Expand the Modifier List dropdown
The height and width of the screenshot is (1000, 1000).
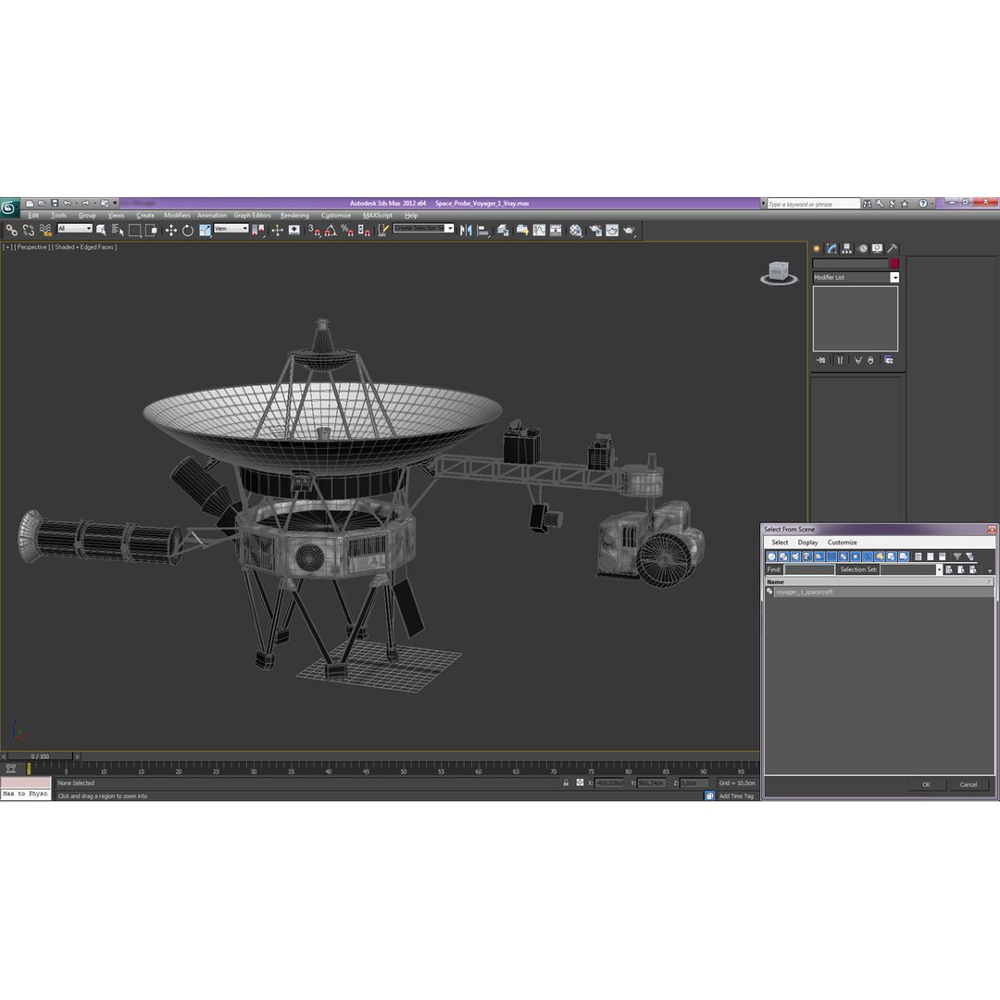click(x=894, y=278)
